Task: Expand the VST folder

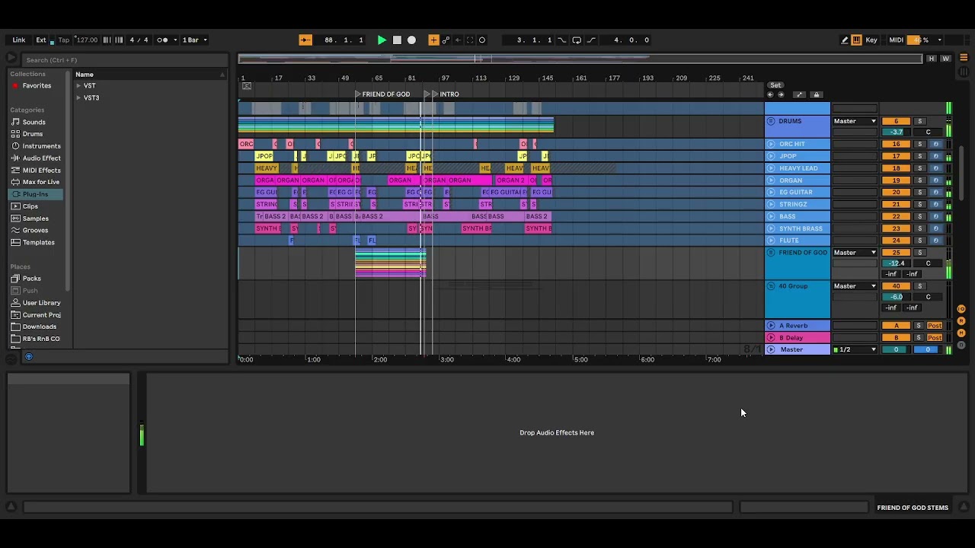Action: pos(78,86)
